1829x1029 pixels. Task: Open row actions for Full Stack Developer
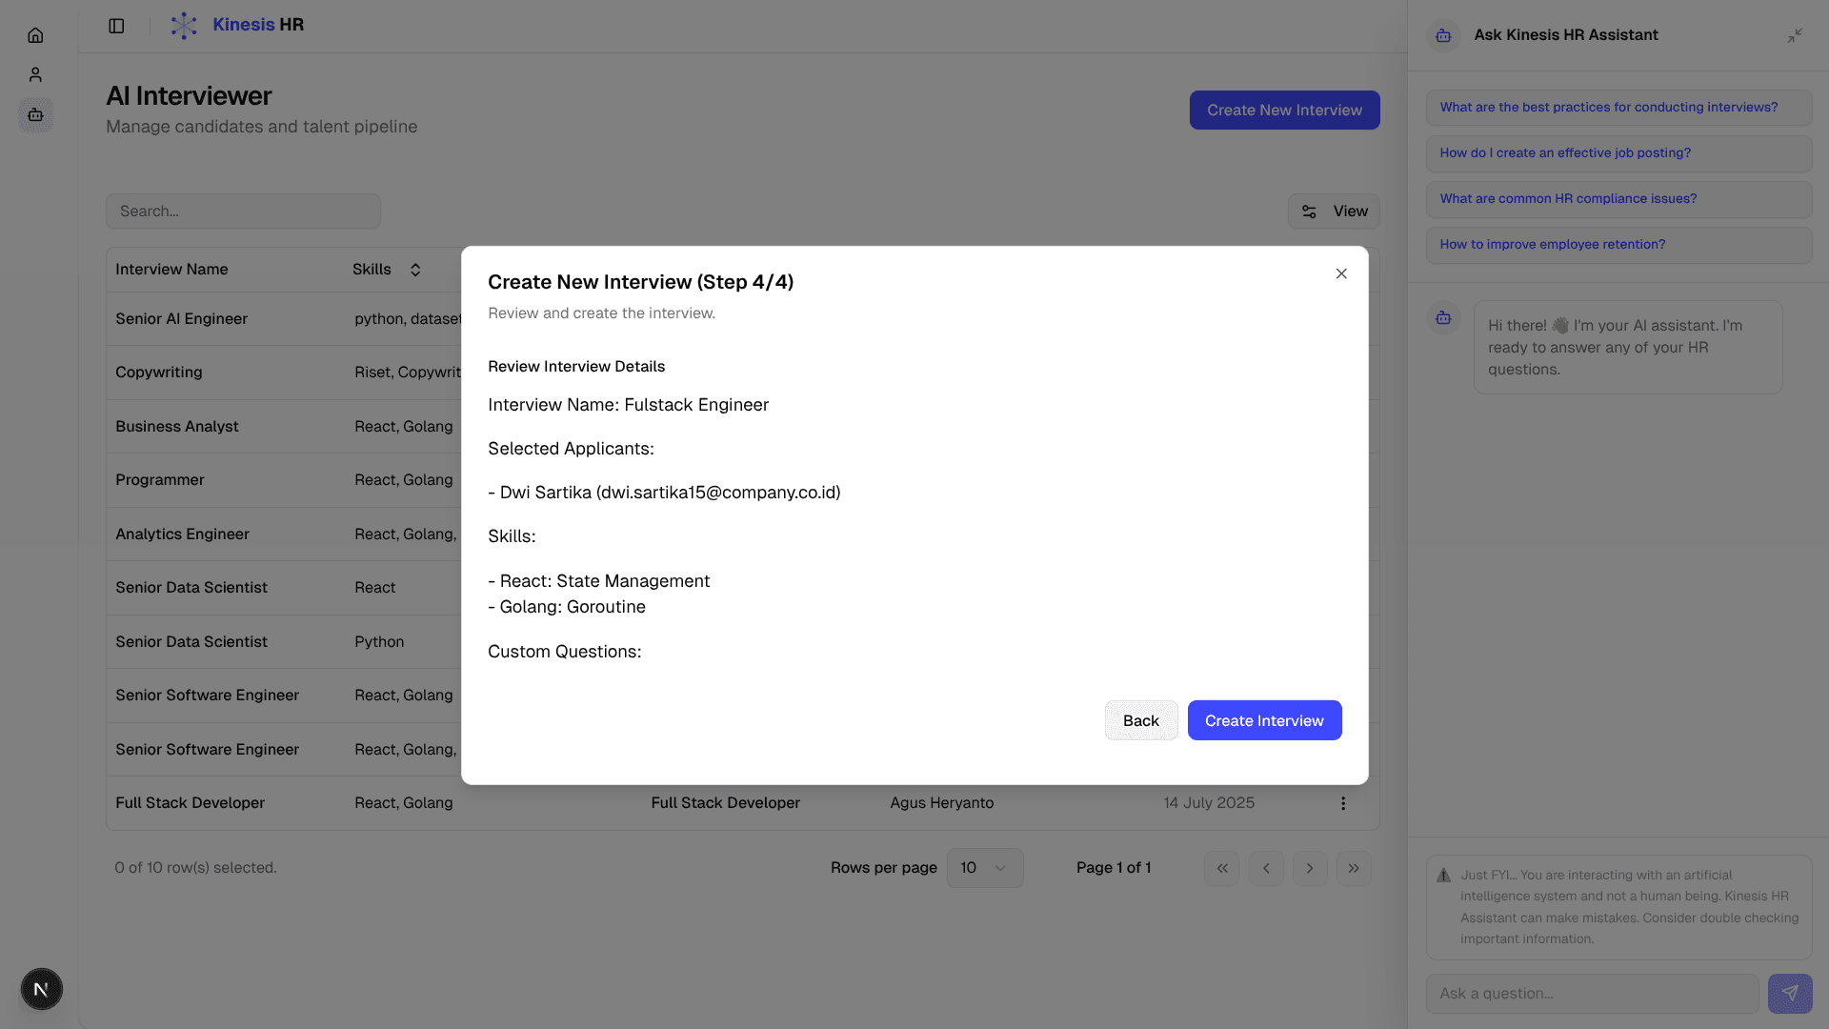pos(1343,803)
